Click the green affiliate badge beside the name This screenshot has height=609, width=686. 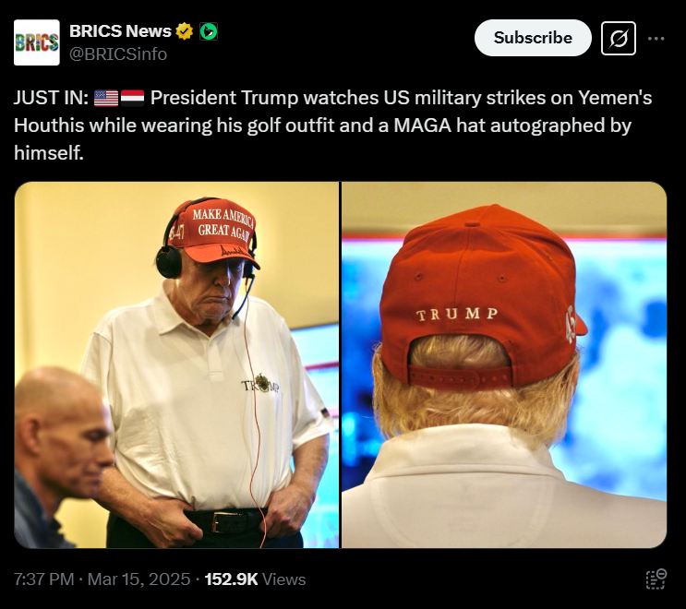tap(209, 31)
